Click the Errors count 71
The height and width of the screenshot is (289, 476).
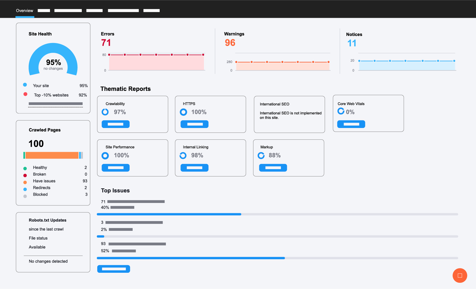[106, 43]
